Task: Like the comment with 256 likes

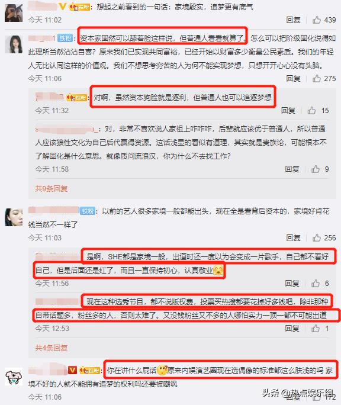Action: click(x=317, y=238)
